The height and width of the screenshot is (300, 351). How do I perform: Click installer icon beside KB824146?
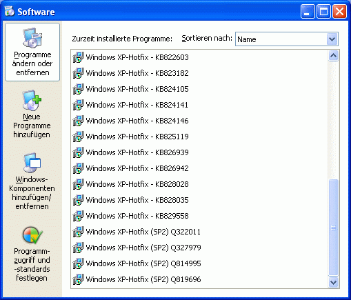pos(78,121)
